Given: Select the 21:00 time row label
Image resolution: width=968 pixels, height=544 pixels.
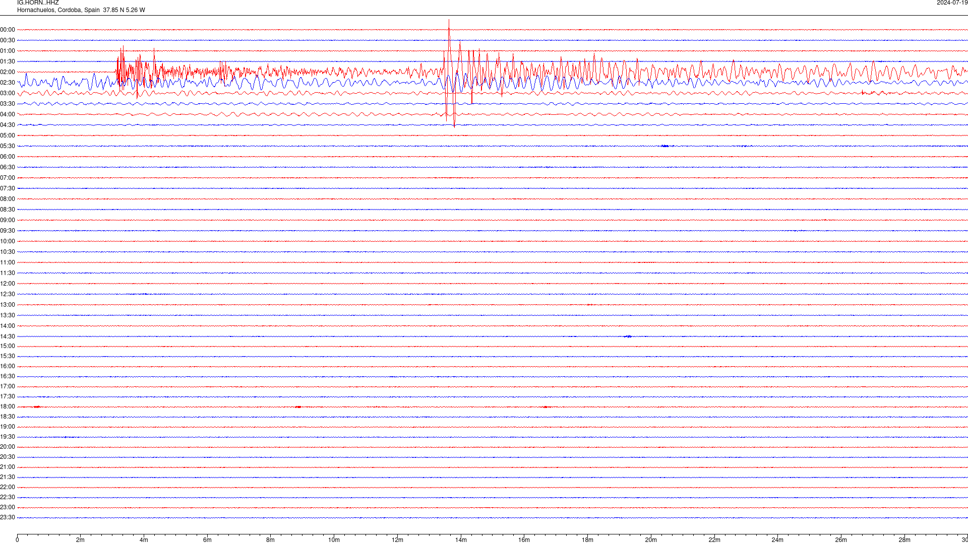Looking at the screenshot, I should [8, 467].
